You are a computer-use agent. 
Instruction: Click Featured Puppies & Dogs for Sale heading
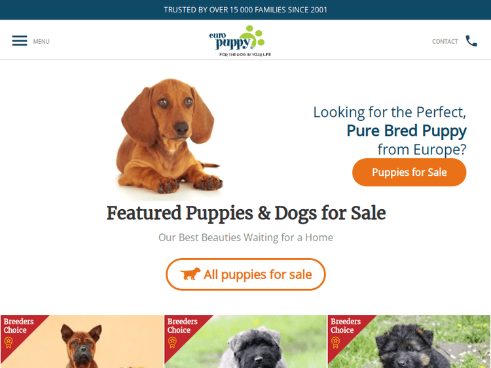tap(245, 213)
